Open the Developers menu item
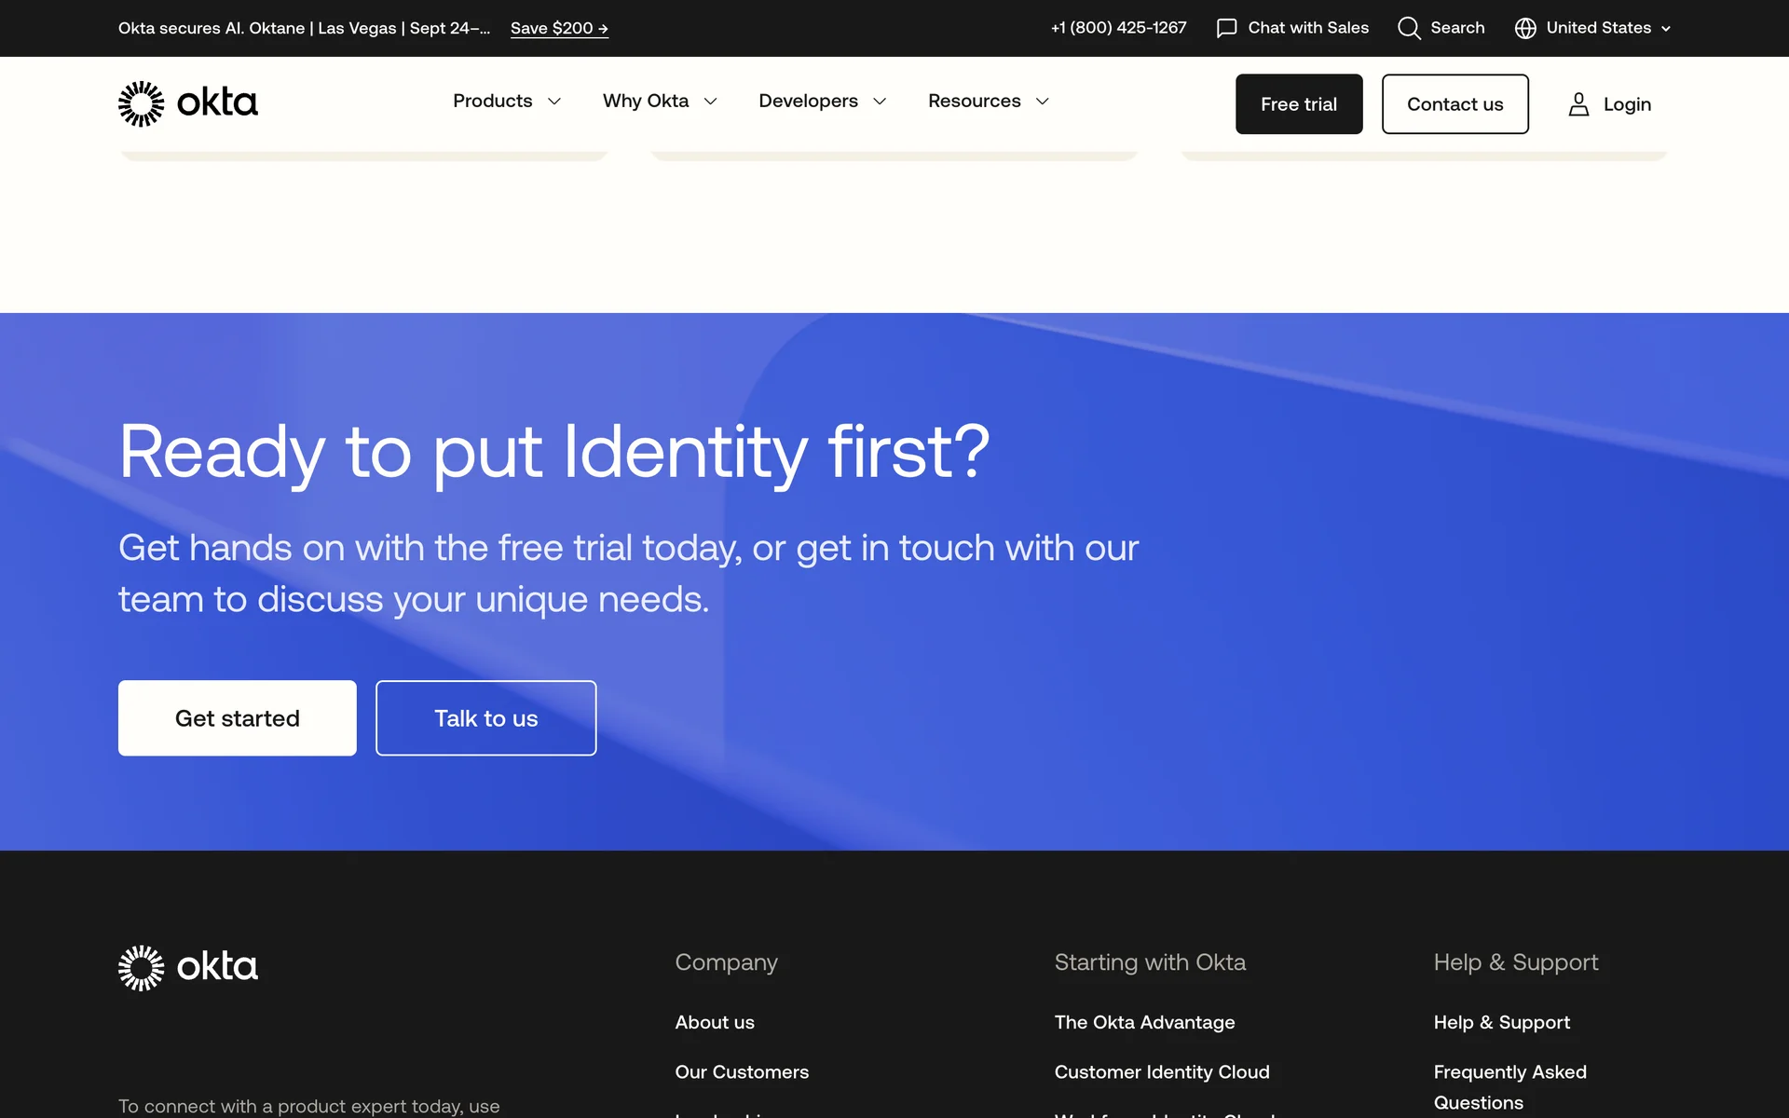 808,101
